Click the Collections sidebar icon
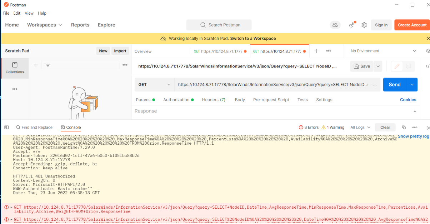The image size is (430, 224). click(x=15, y=68)
